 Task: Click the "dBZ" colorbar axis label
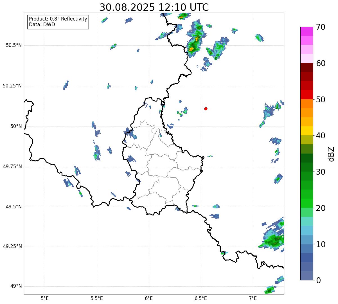(331, 154)
